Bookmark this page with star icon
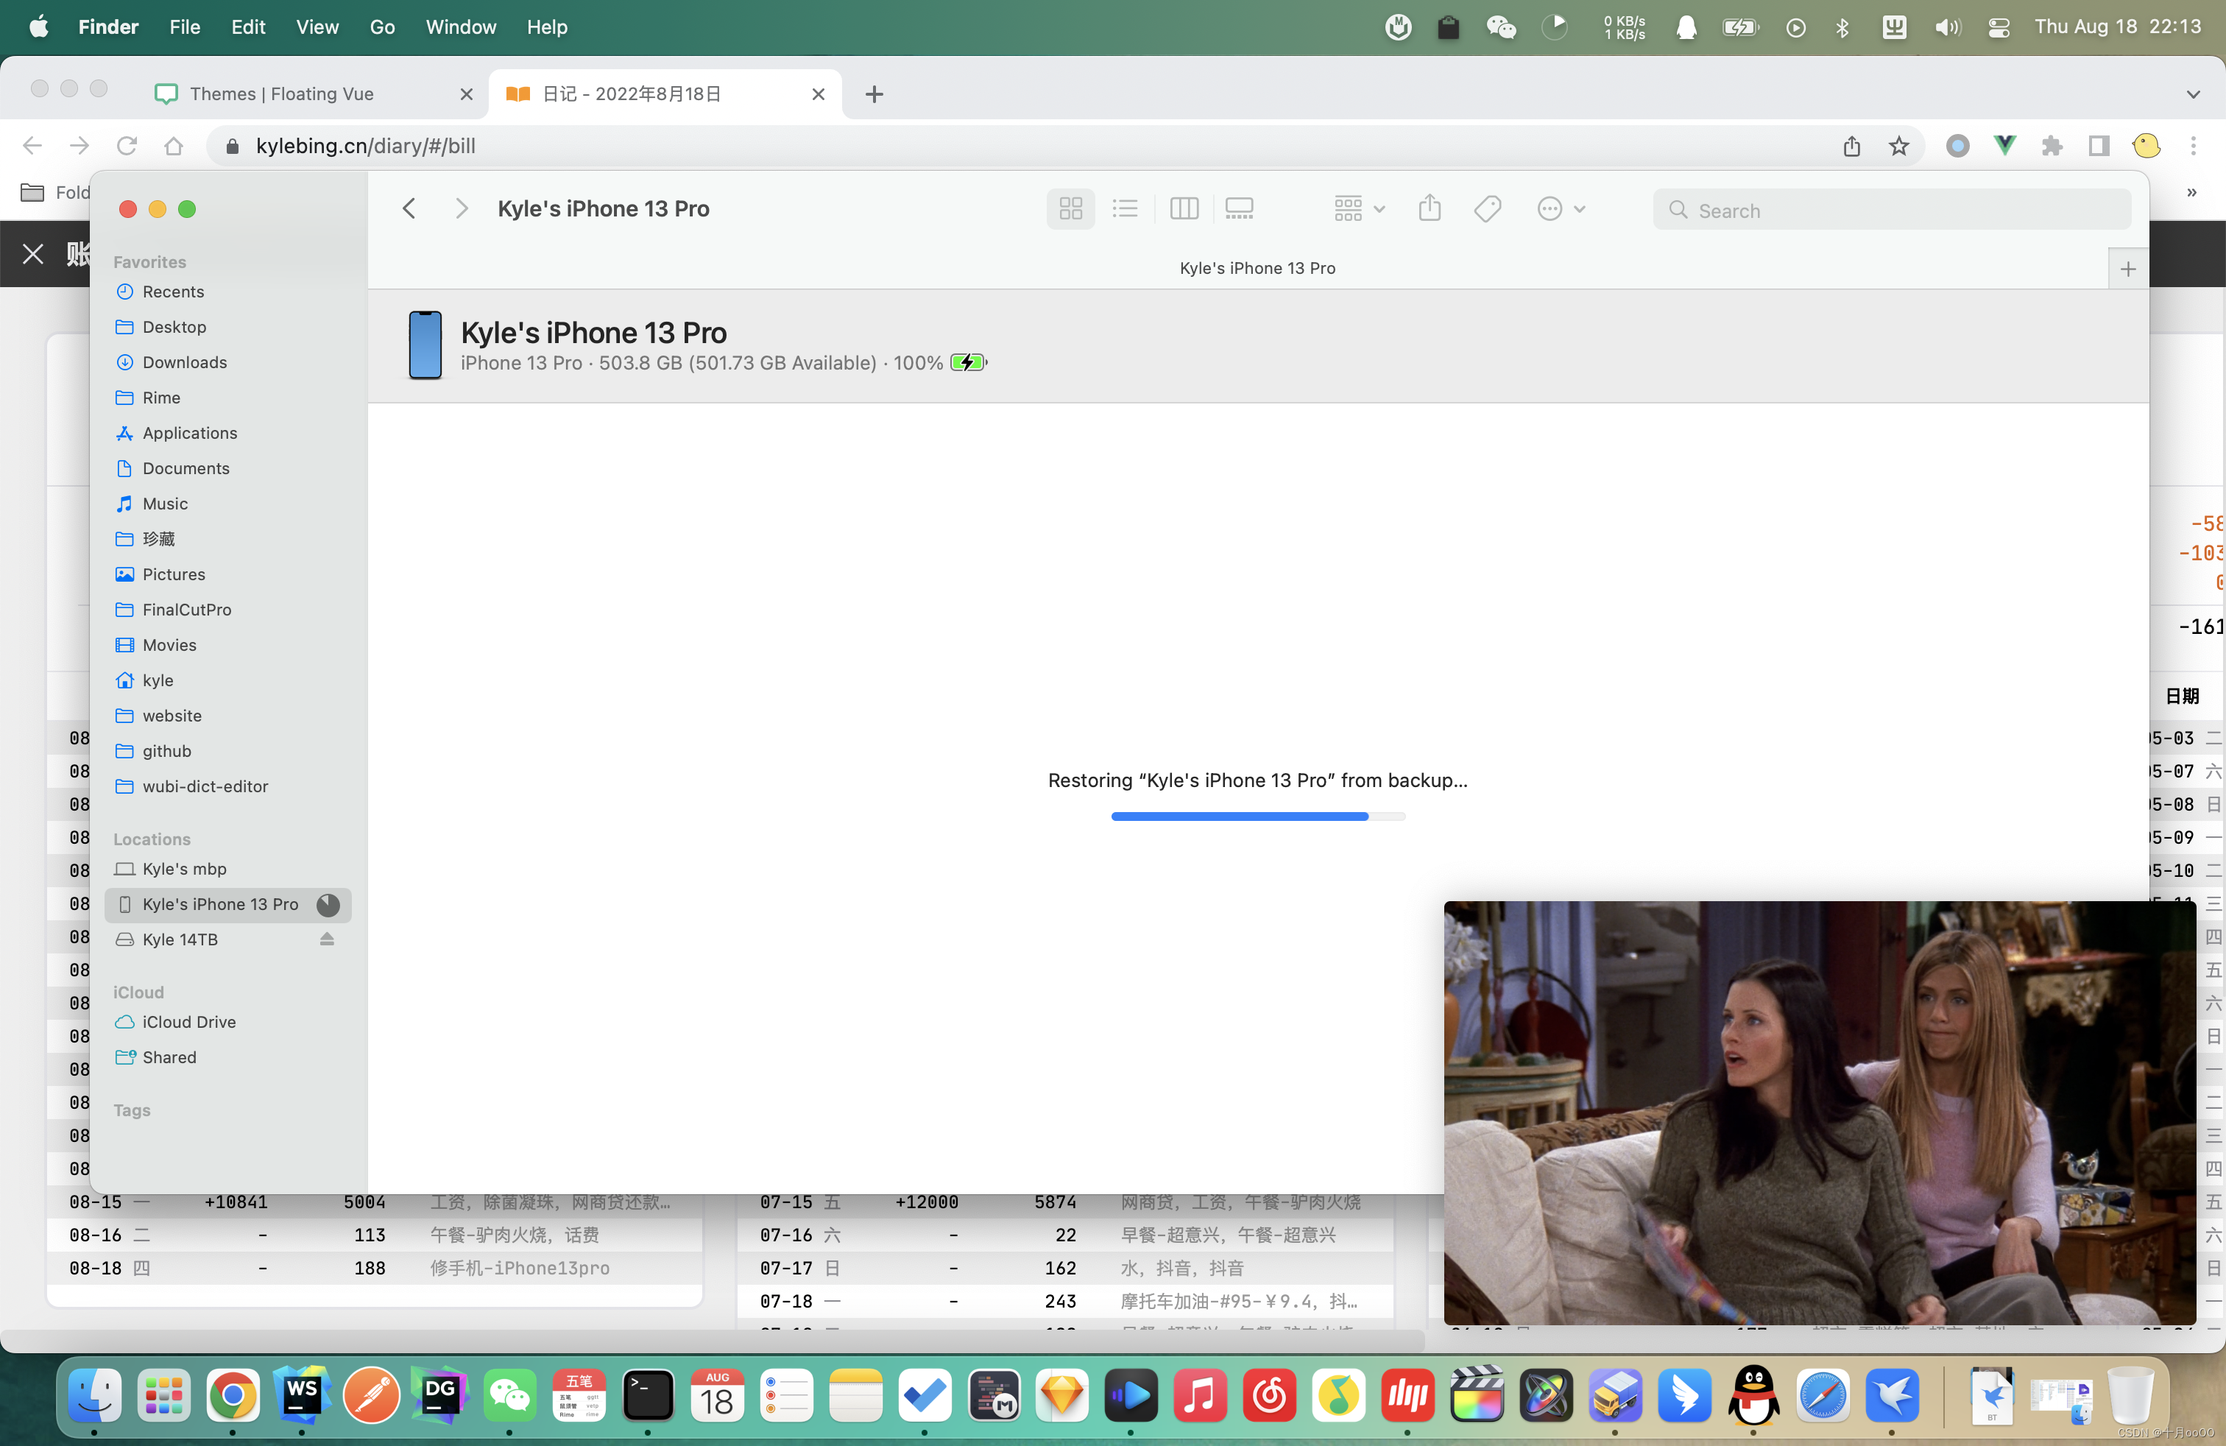Image resolution: width=2226 pixels, height=1446 pixels. coord(1898,146)
